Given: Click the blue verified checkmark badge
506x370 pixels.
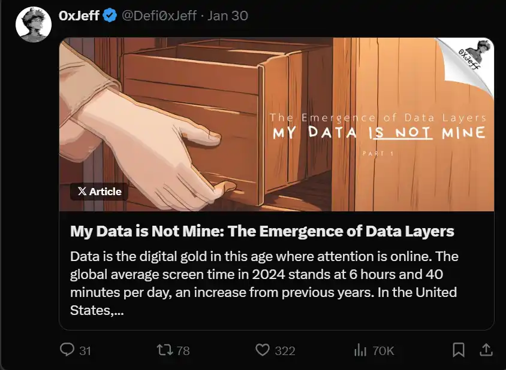Looking at the screenshot, I should click(x=110, y=16).
